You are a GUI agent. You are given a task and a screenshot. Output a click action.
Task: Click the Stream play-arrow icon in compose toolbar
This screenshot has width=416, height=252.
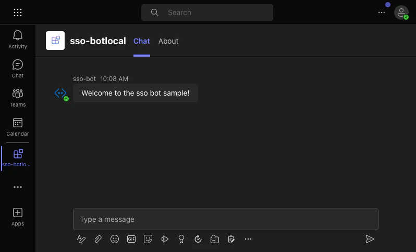pyautogui.click(x=165, y=239)
